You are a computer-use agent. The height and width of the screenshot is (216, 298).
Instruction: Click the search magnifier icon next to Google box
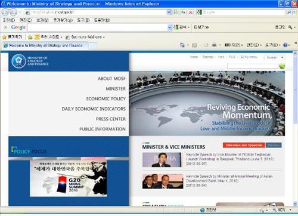(x=289, y=13)
